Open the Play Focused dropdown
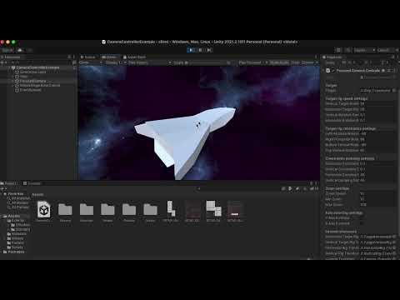Screen dimensions: 400x300 [252, 62]
